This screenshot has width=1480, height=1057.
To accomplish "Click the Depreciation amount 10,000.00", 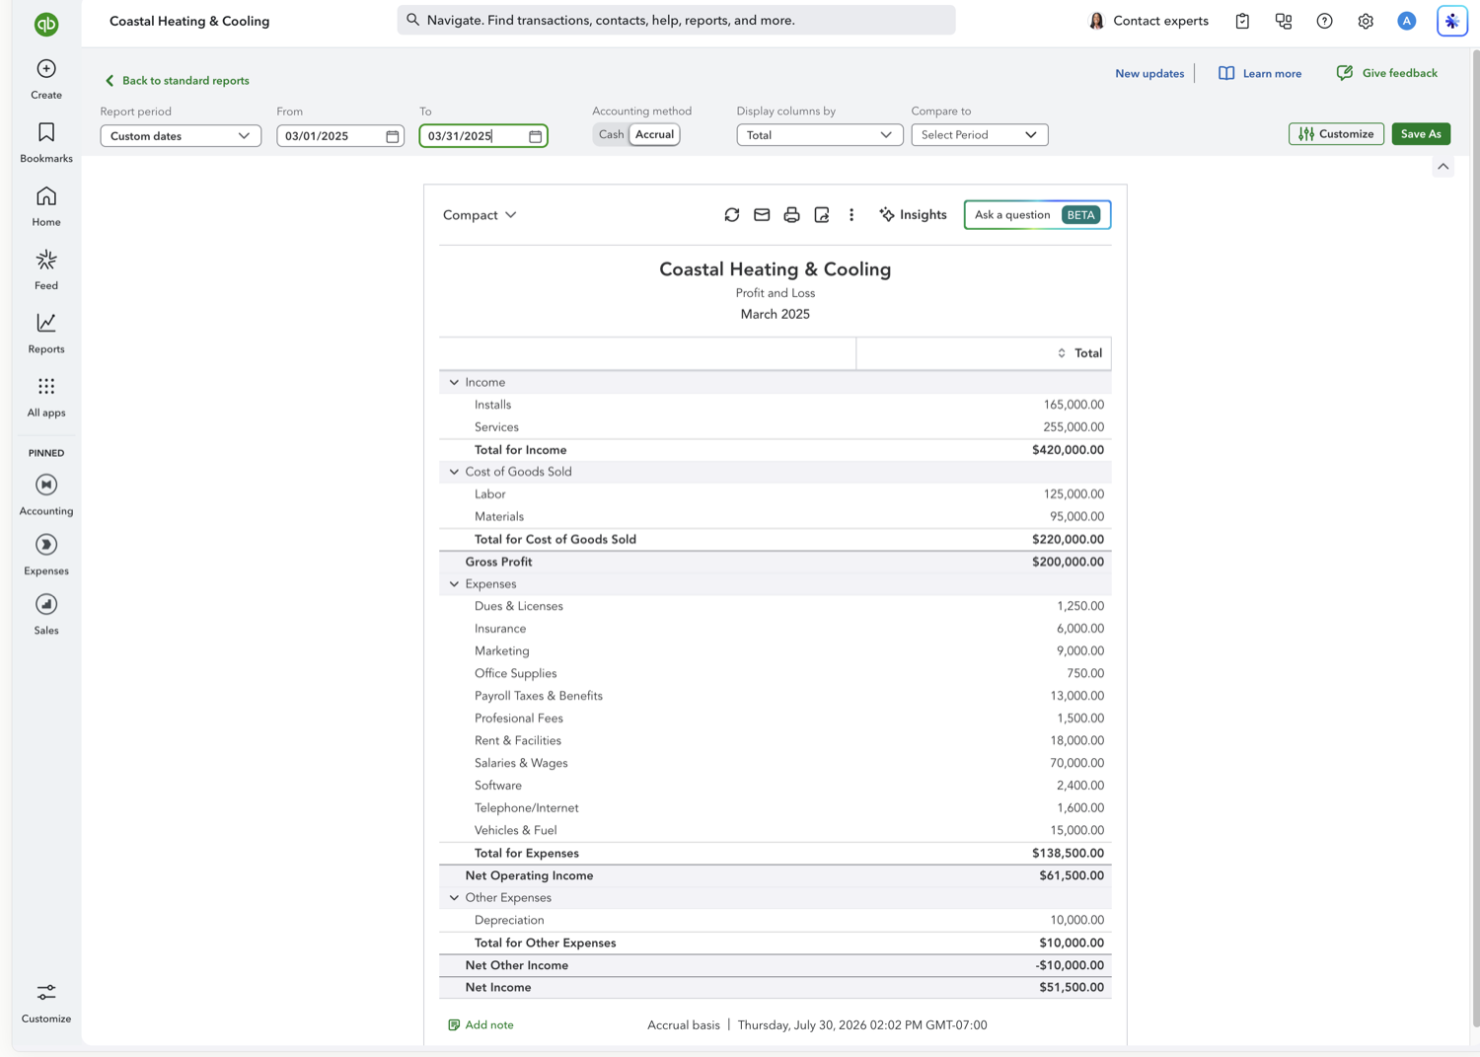I will [1076, 921].
